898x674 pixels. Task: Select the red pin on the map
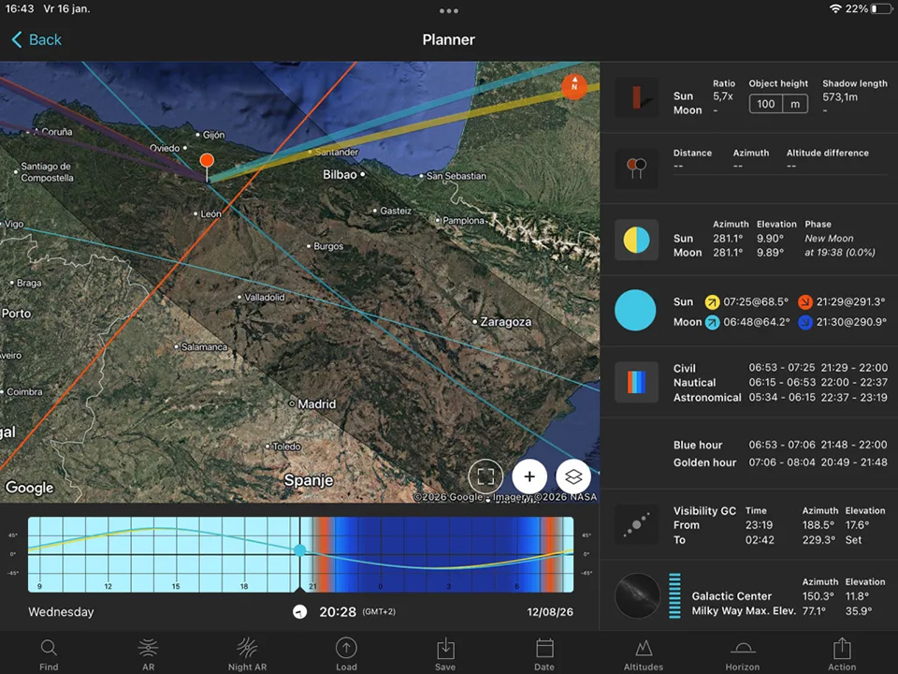[x=207, y=162]
